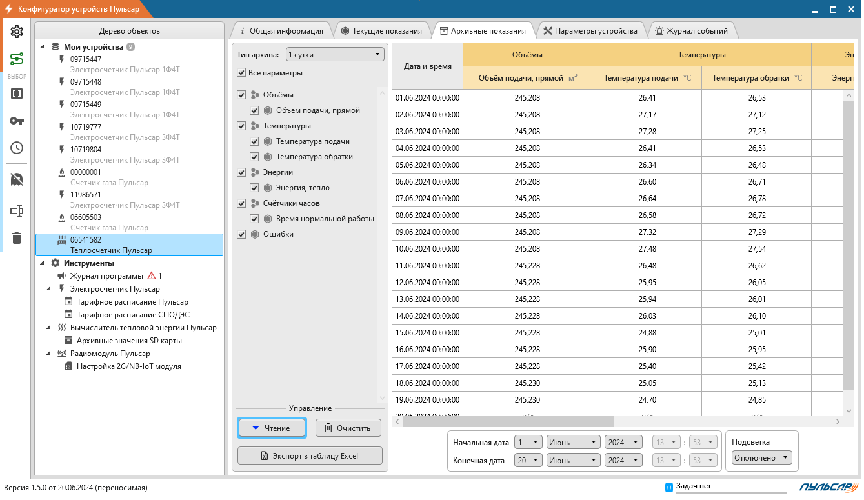Open the Начальная дата month dropdown
864x500 pixels.
click(x=574, y=443)
